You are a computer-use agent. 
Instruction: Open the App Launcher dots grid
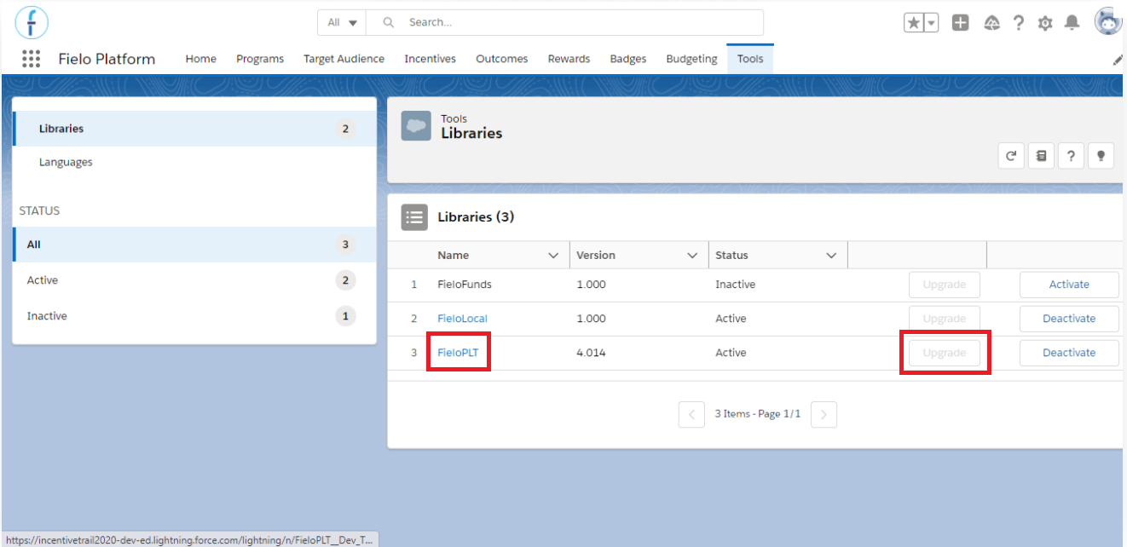tap(31, 59)
